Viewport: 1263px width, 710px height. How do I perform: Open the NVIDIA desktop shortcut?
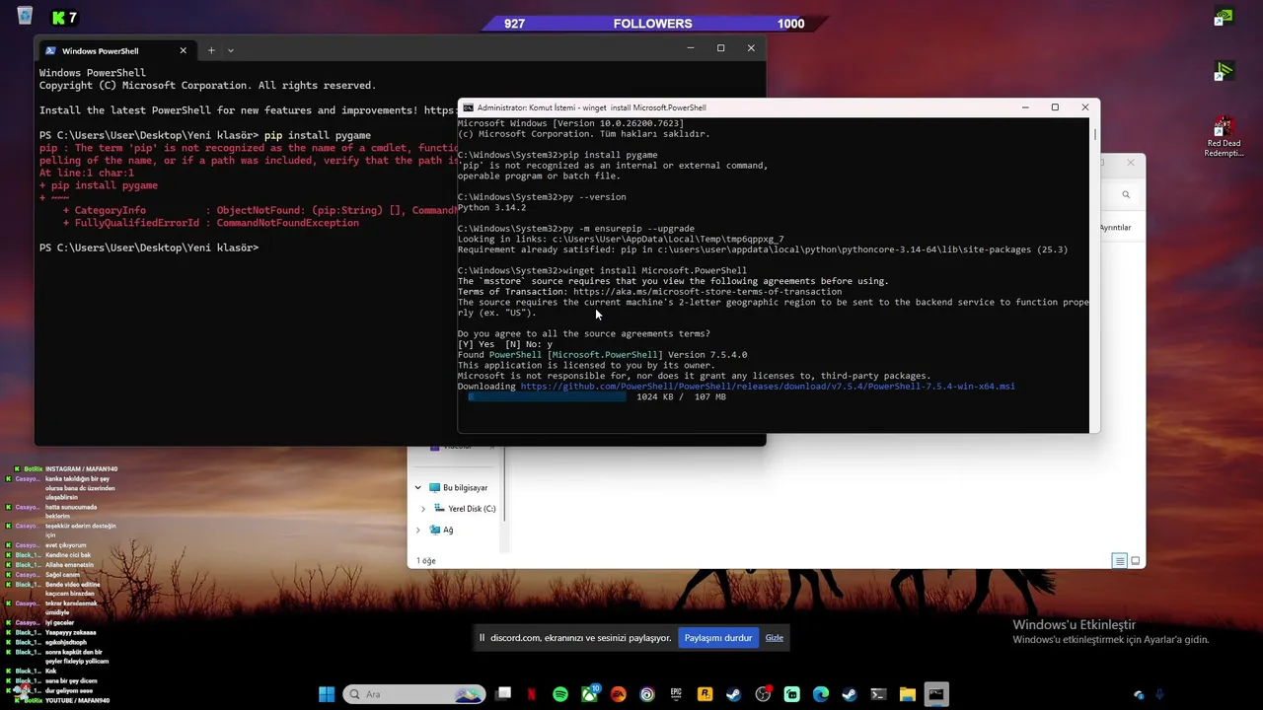[1224, 17]
